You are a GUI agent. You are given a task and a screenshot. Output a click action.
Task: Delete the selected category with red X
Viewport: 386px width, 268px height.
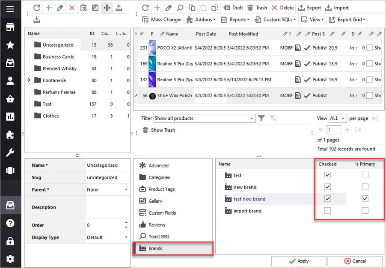tap(71, 7)
